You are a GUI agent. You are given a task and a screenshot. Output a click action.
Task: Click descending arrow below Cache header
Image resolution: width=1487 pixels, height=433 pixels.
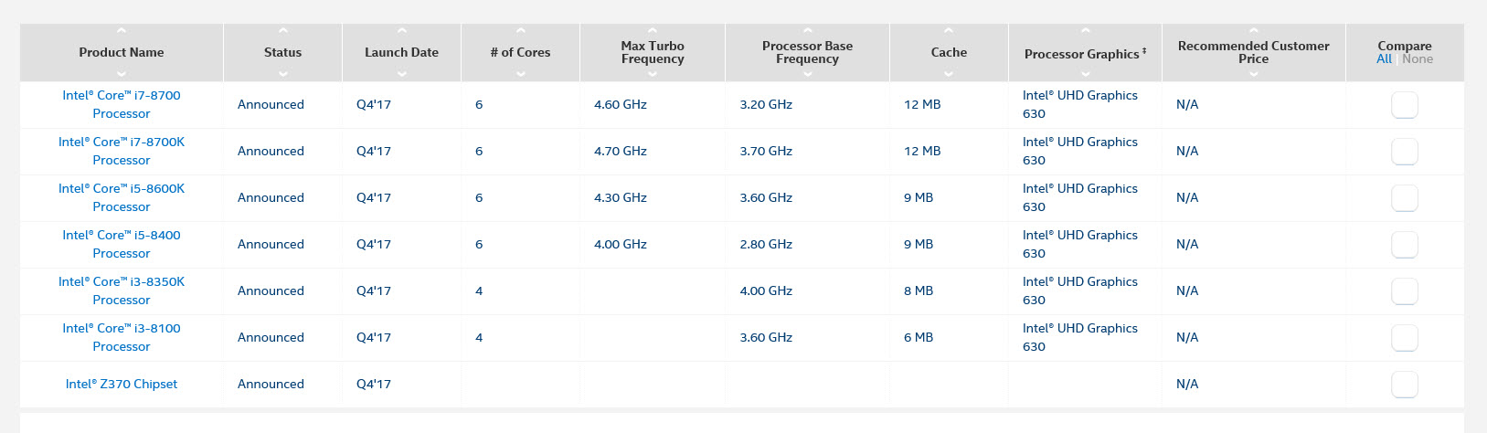(x=949, y=73)
